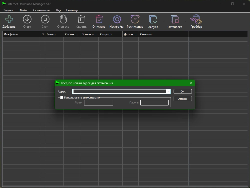Open the Помощь menu
The height and width of the screenshot is (188, 250).
[72, 10]
